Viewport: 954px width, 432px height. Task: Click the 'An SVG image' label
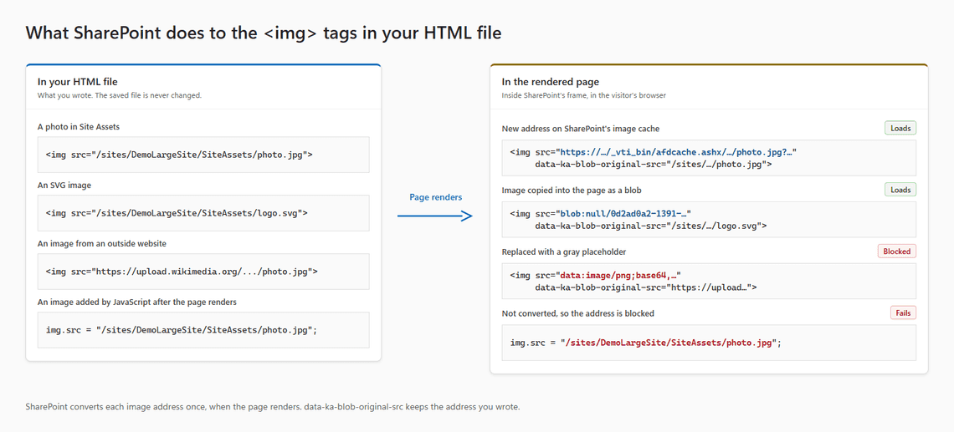click(x=64, y=186)
